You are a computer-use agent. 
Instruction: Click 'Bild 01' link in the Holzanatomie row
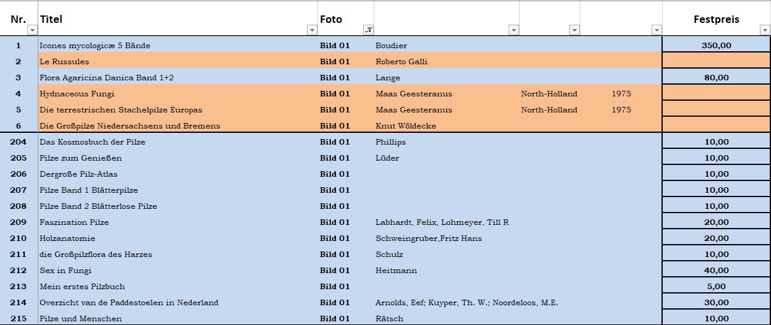click(335, 238)
